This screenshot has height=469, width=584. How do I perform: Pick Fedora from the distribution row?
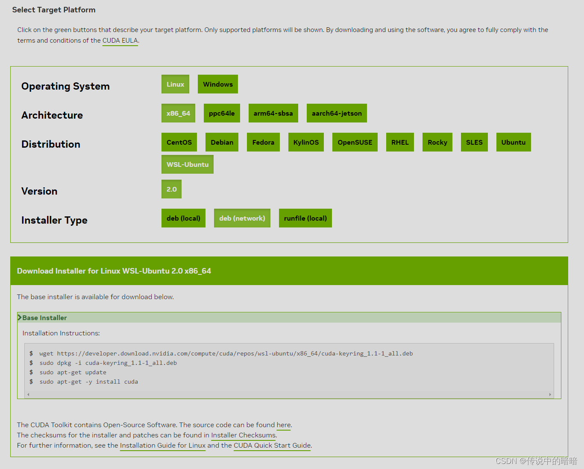[263, 142]
